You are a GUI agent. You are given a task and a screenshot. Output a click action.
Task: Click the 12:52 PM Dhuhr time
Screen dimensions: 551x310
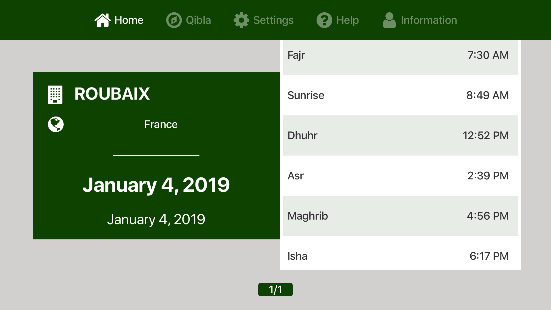[x=486, y=135]
